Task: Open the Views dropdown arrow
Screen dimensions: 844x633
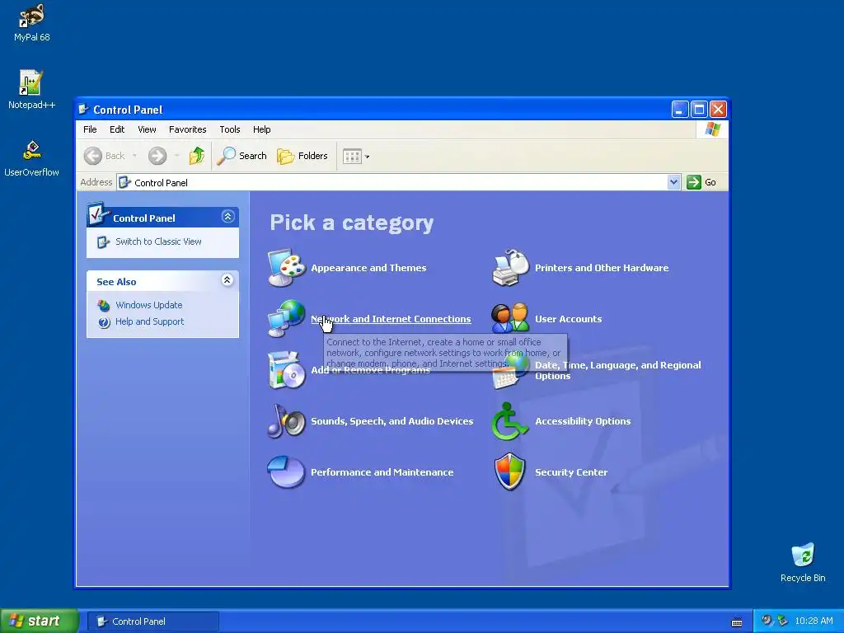Action: 367,157
